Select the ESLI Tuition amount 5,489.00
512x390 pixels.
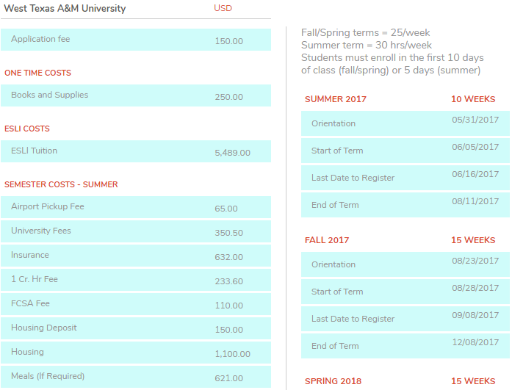point(232,153)
